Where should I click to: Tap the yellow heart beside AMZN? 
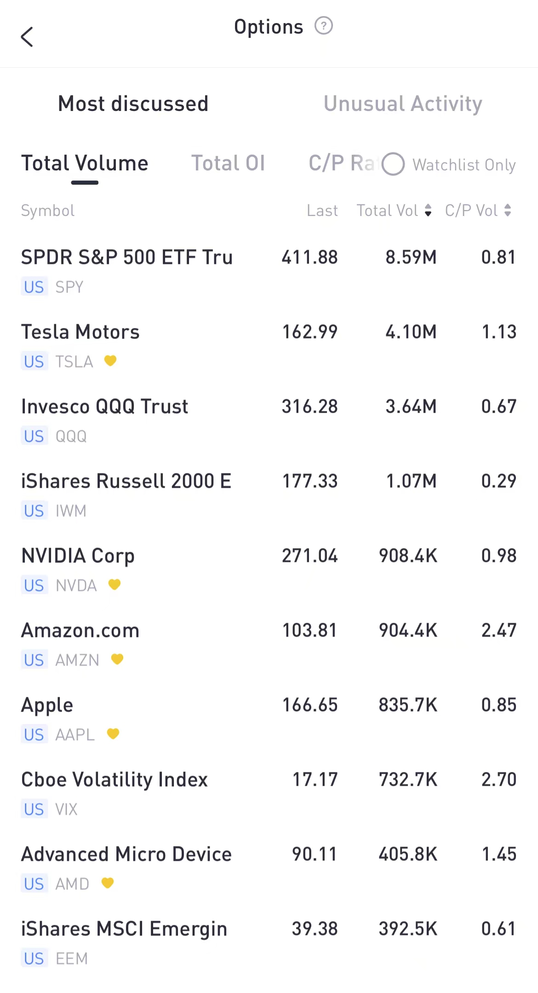(x=117, y=659)
